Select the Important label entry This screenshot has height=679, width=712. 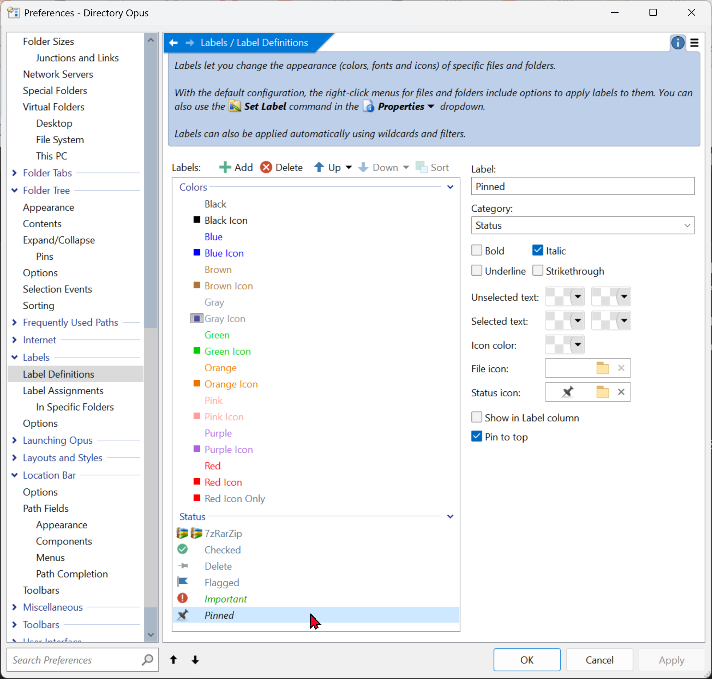[x=225, y=599]
